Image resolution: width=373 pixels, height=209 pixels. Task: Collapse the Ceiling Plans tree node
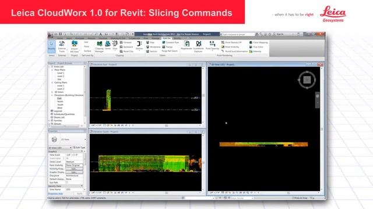point(52,82)
